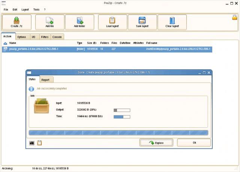Sort the list by Size (B) column
Viewport: 240px width, 172px height.
pyautogui.click(x=91, y=43)
